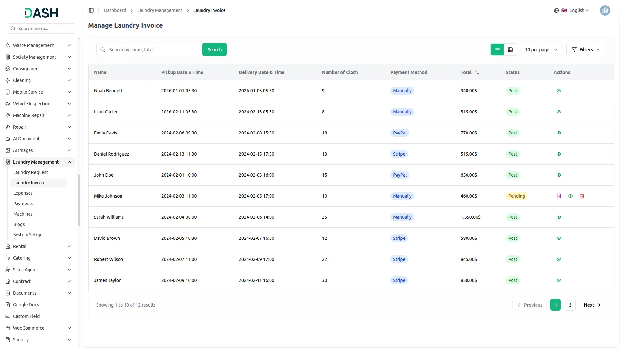622x350 pixels.
Task: Delete Mike Johnson's invoice via trash icon
Action: pos(582,196)
